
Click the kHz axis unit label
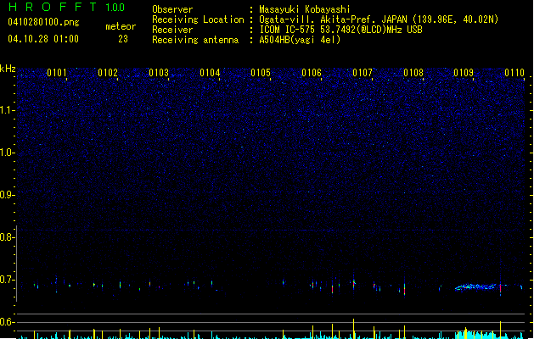click(8, 69)
